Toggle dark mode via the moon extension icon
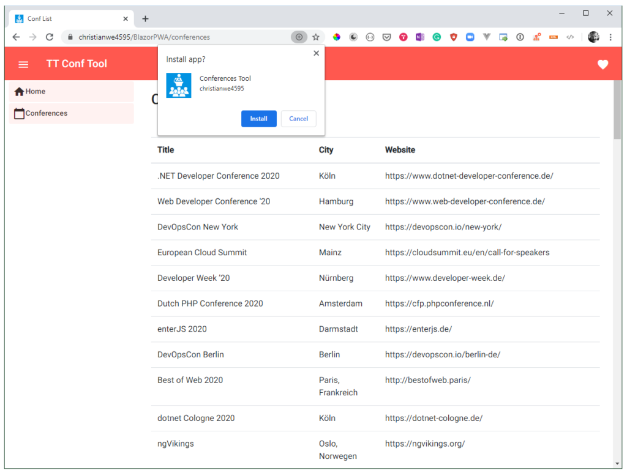The height and width of the screenshot is (473, 627). (353, 37)
